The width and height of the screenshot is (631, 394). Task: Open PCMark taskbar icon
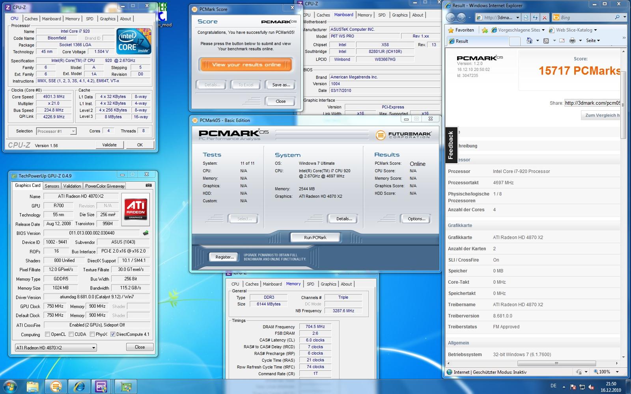tap(56, 387)
